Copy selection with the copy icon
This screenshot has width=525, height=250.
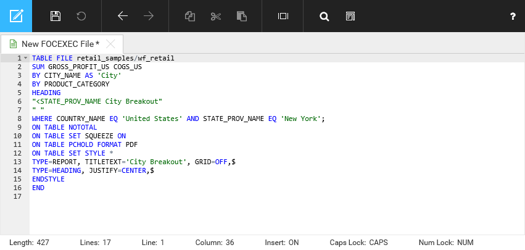[190, 16]
